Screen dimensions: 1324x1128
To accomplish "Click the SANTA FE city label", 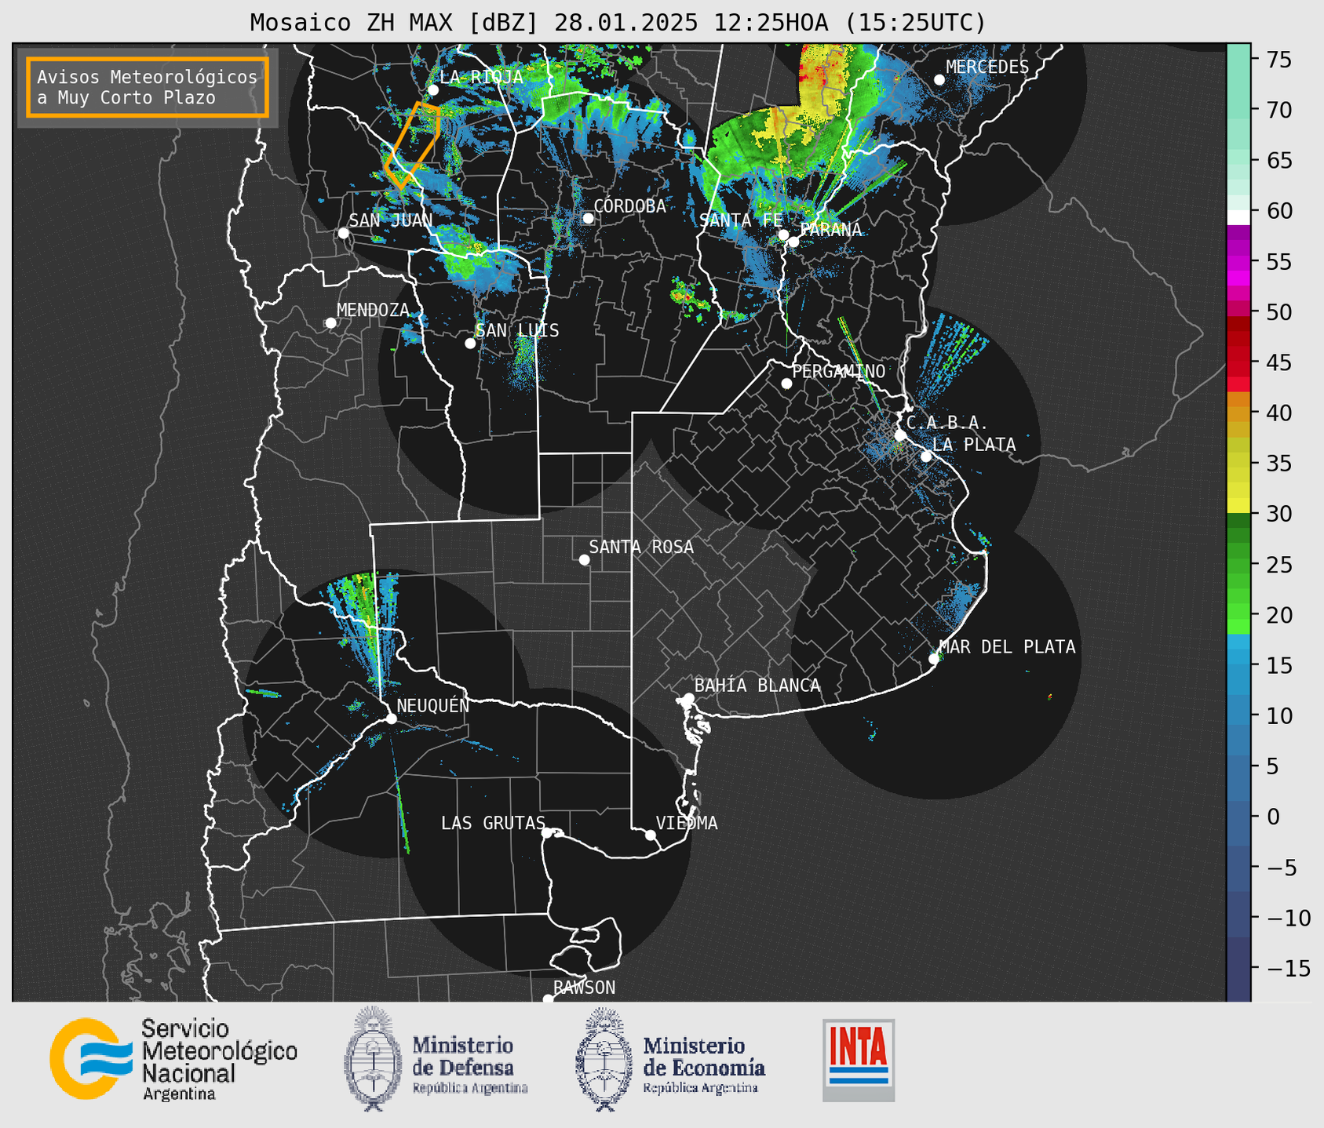I will [x=741, y=220].
